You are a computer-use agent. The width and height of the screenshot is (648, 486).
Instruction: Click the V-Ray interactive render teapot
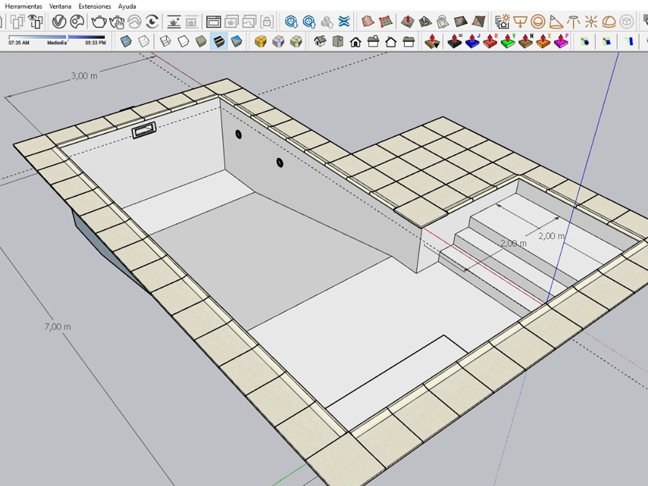tap(117, 22)
